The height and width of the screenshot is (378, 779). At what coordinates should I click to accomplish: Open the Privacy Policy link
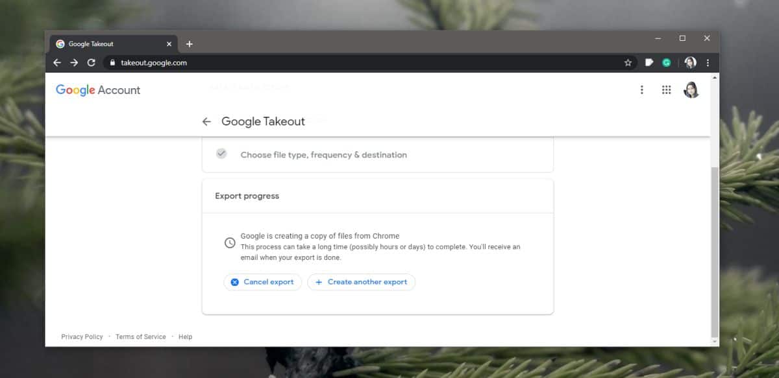point(82,337)
